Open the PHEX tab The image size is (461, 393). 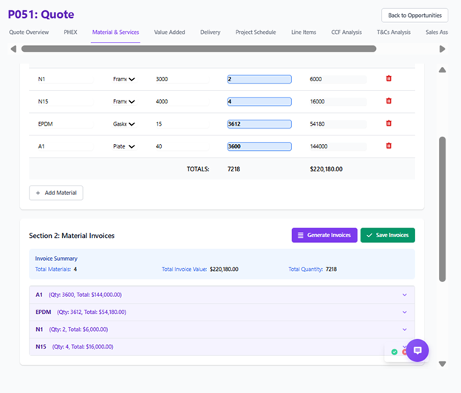pos(71,33)
